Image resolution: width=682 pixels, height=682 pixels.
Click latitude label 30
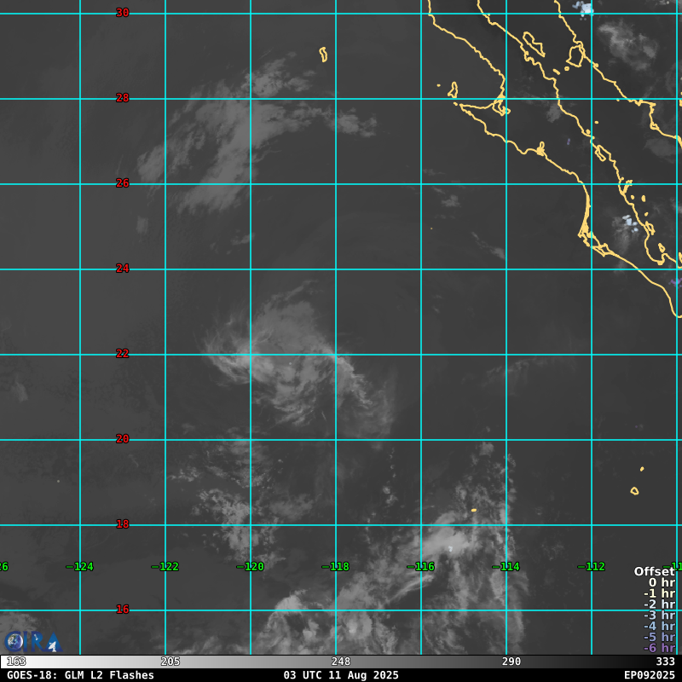tap(123, 13)
